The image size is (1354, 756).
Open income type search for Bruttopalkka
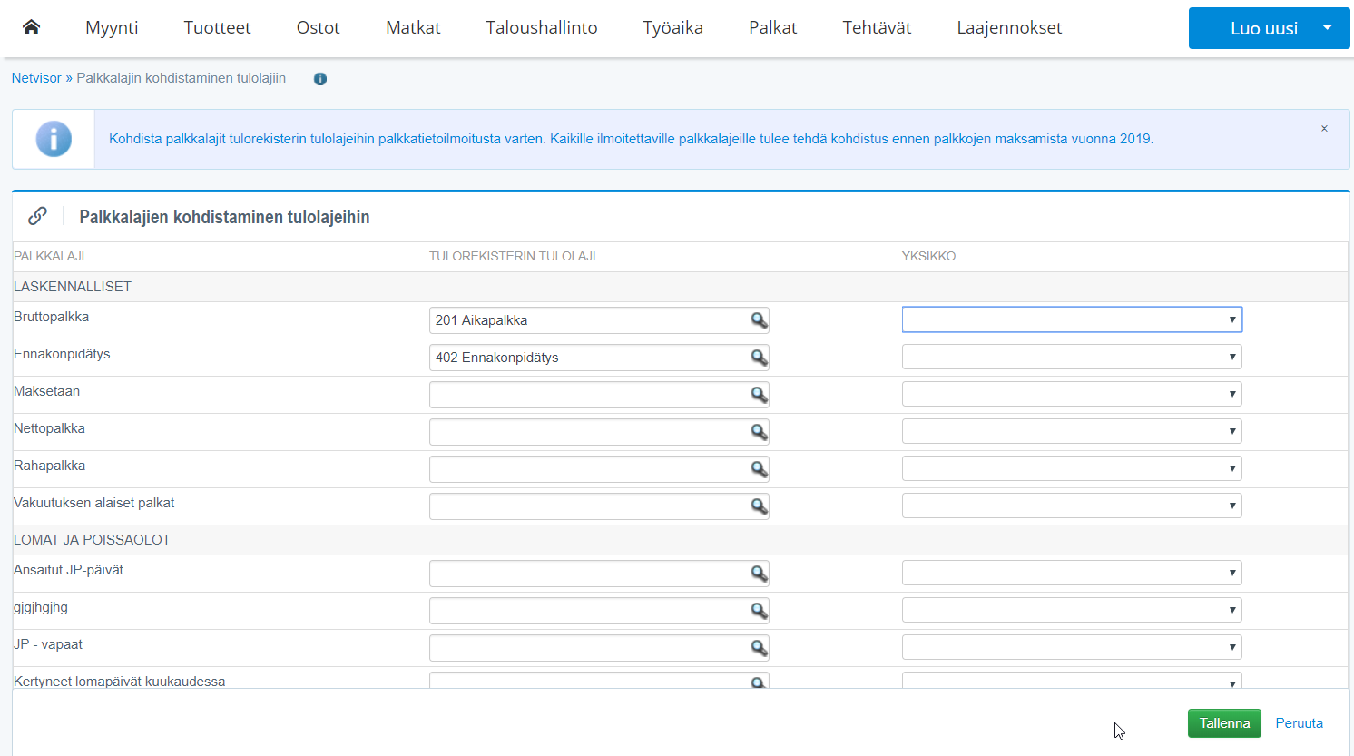[x=759, y=320]
